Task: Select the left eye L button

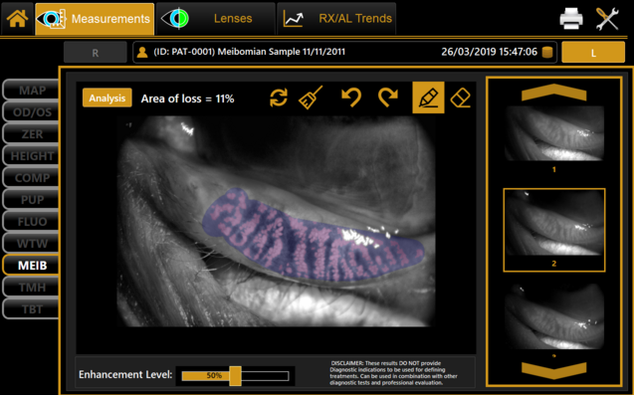Action: click(x=593, y=53)
